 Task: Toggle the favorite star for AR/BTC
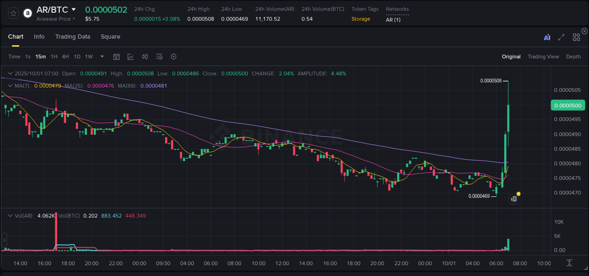[13, 13]
